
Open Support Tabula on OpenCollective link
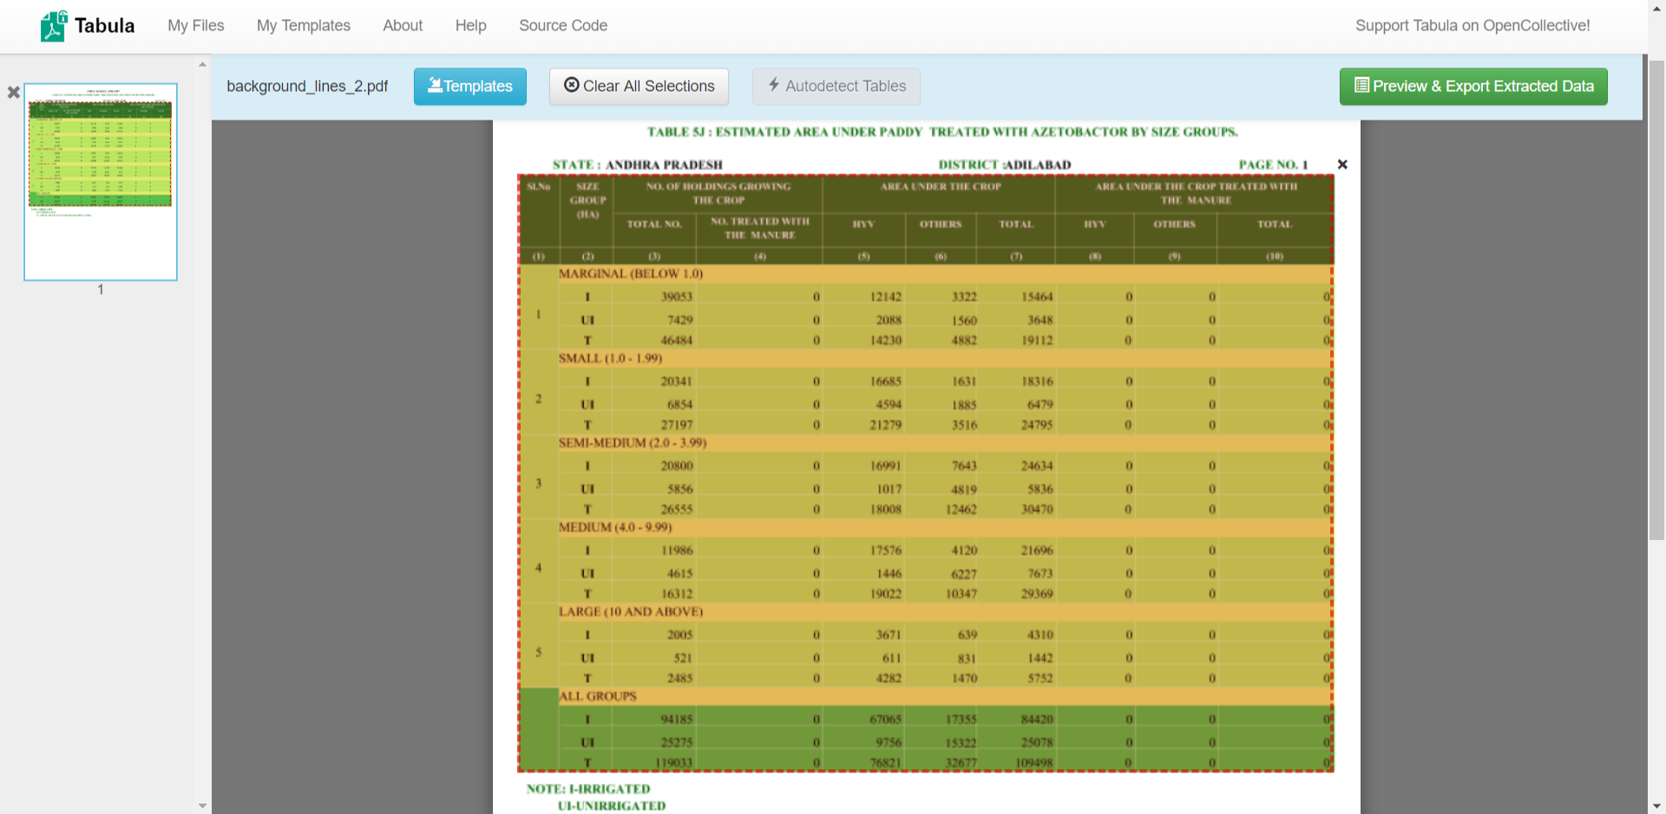(1472, 26)
